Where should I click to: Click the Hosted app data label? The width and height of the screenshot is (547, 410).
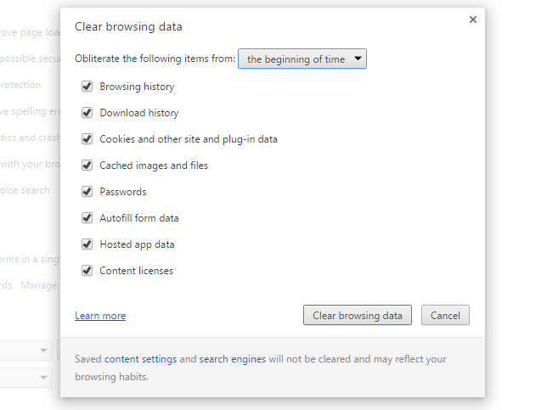point(137,244)
